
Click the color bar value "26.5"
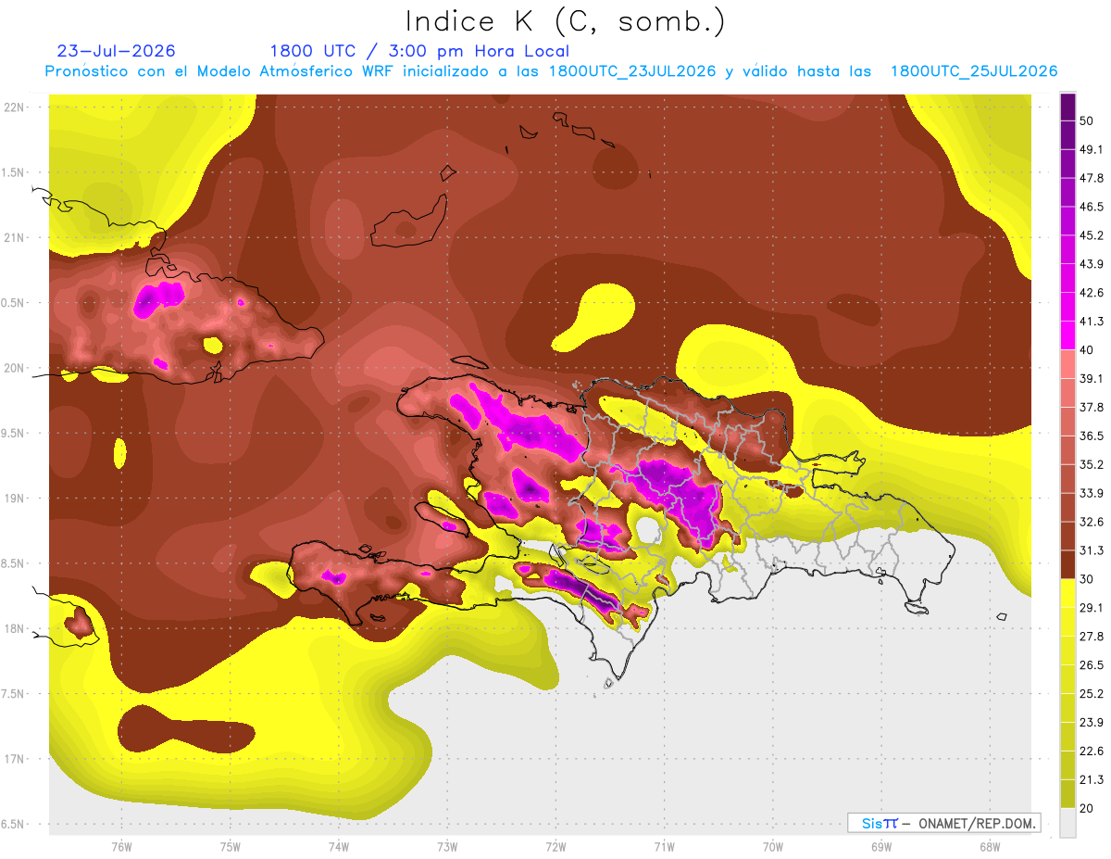(1092, 664)
